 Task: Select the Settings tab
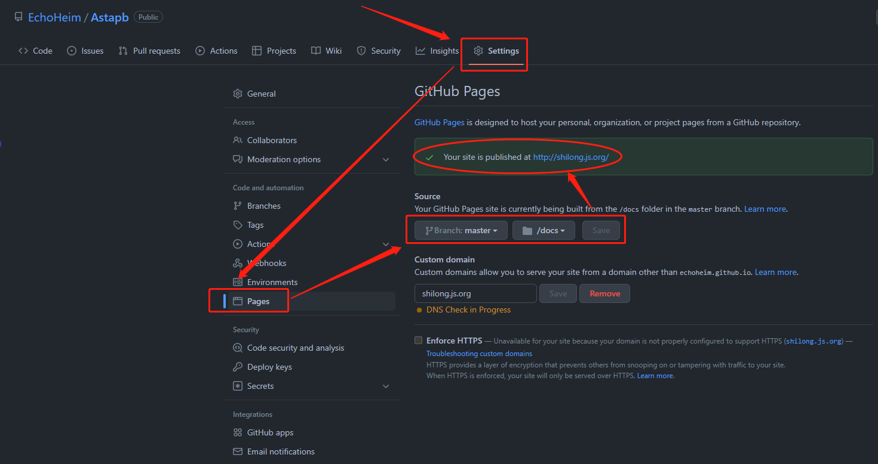(x=496, y=51)
